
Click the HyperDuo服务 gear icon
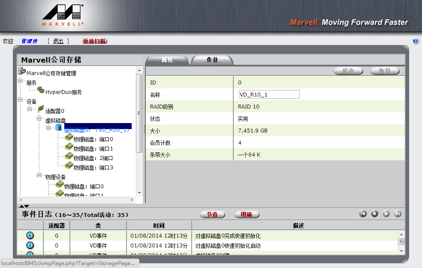click(41, 90)
